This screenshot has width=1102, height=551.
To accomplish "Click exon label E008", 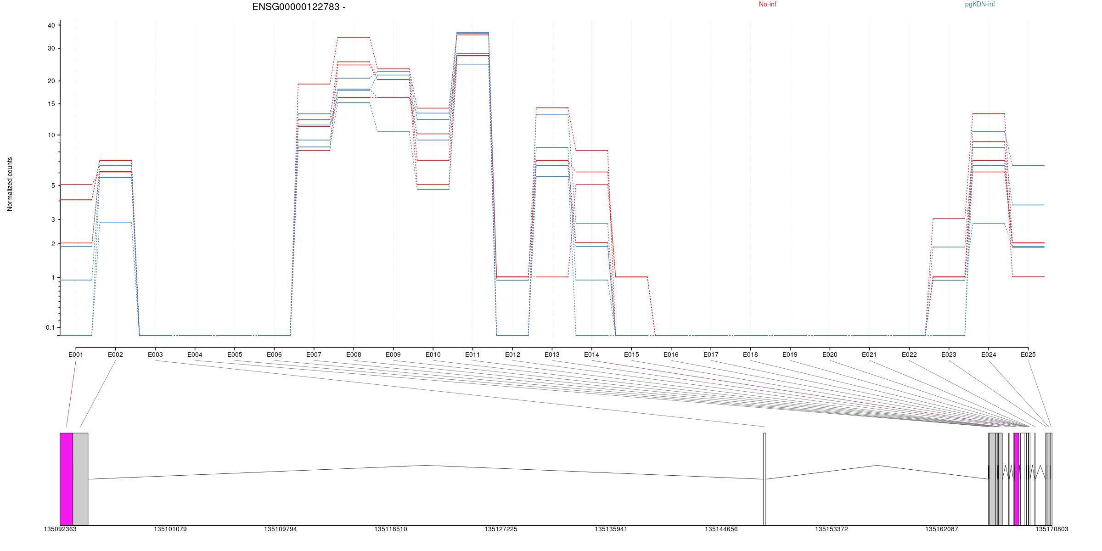I will [x=354, y=354].
